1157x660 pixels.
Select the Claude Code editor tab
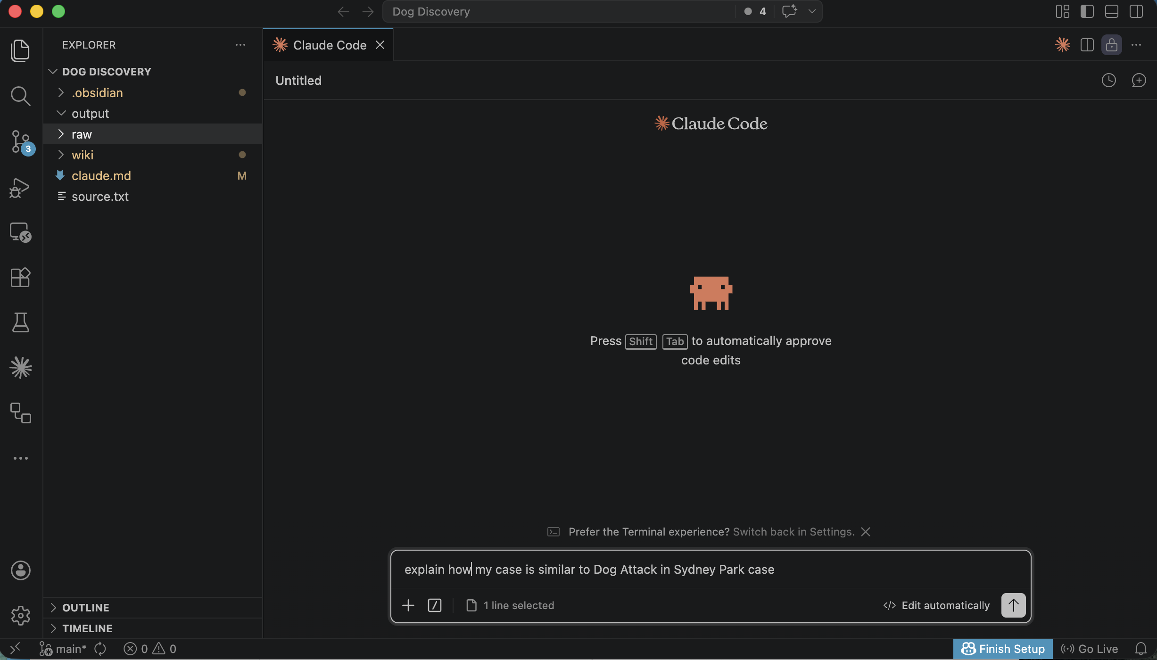pos(328,45)
